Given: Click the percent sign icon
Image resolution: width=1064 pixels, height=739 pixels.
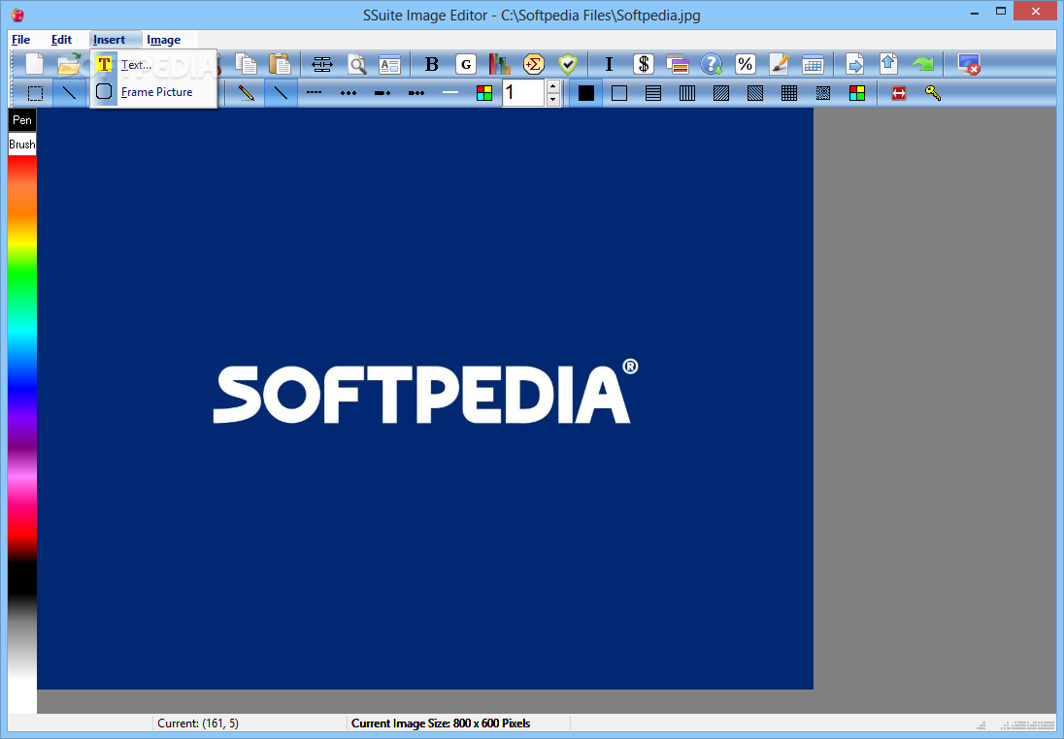Looking at the screenshot, I should (745, 64).
